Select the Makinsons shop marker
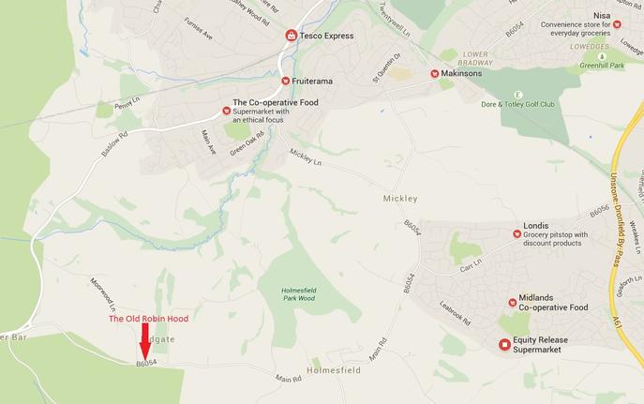 coord(435,73)
